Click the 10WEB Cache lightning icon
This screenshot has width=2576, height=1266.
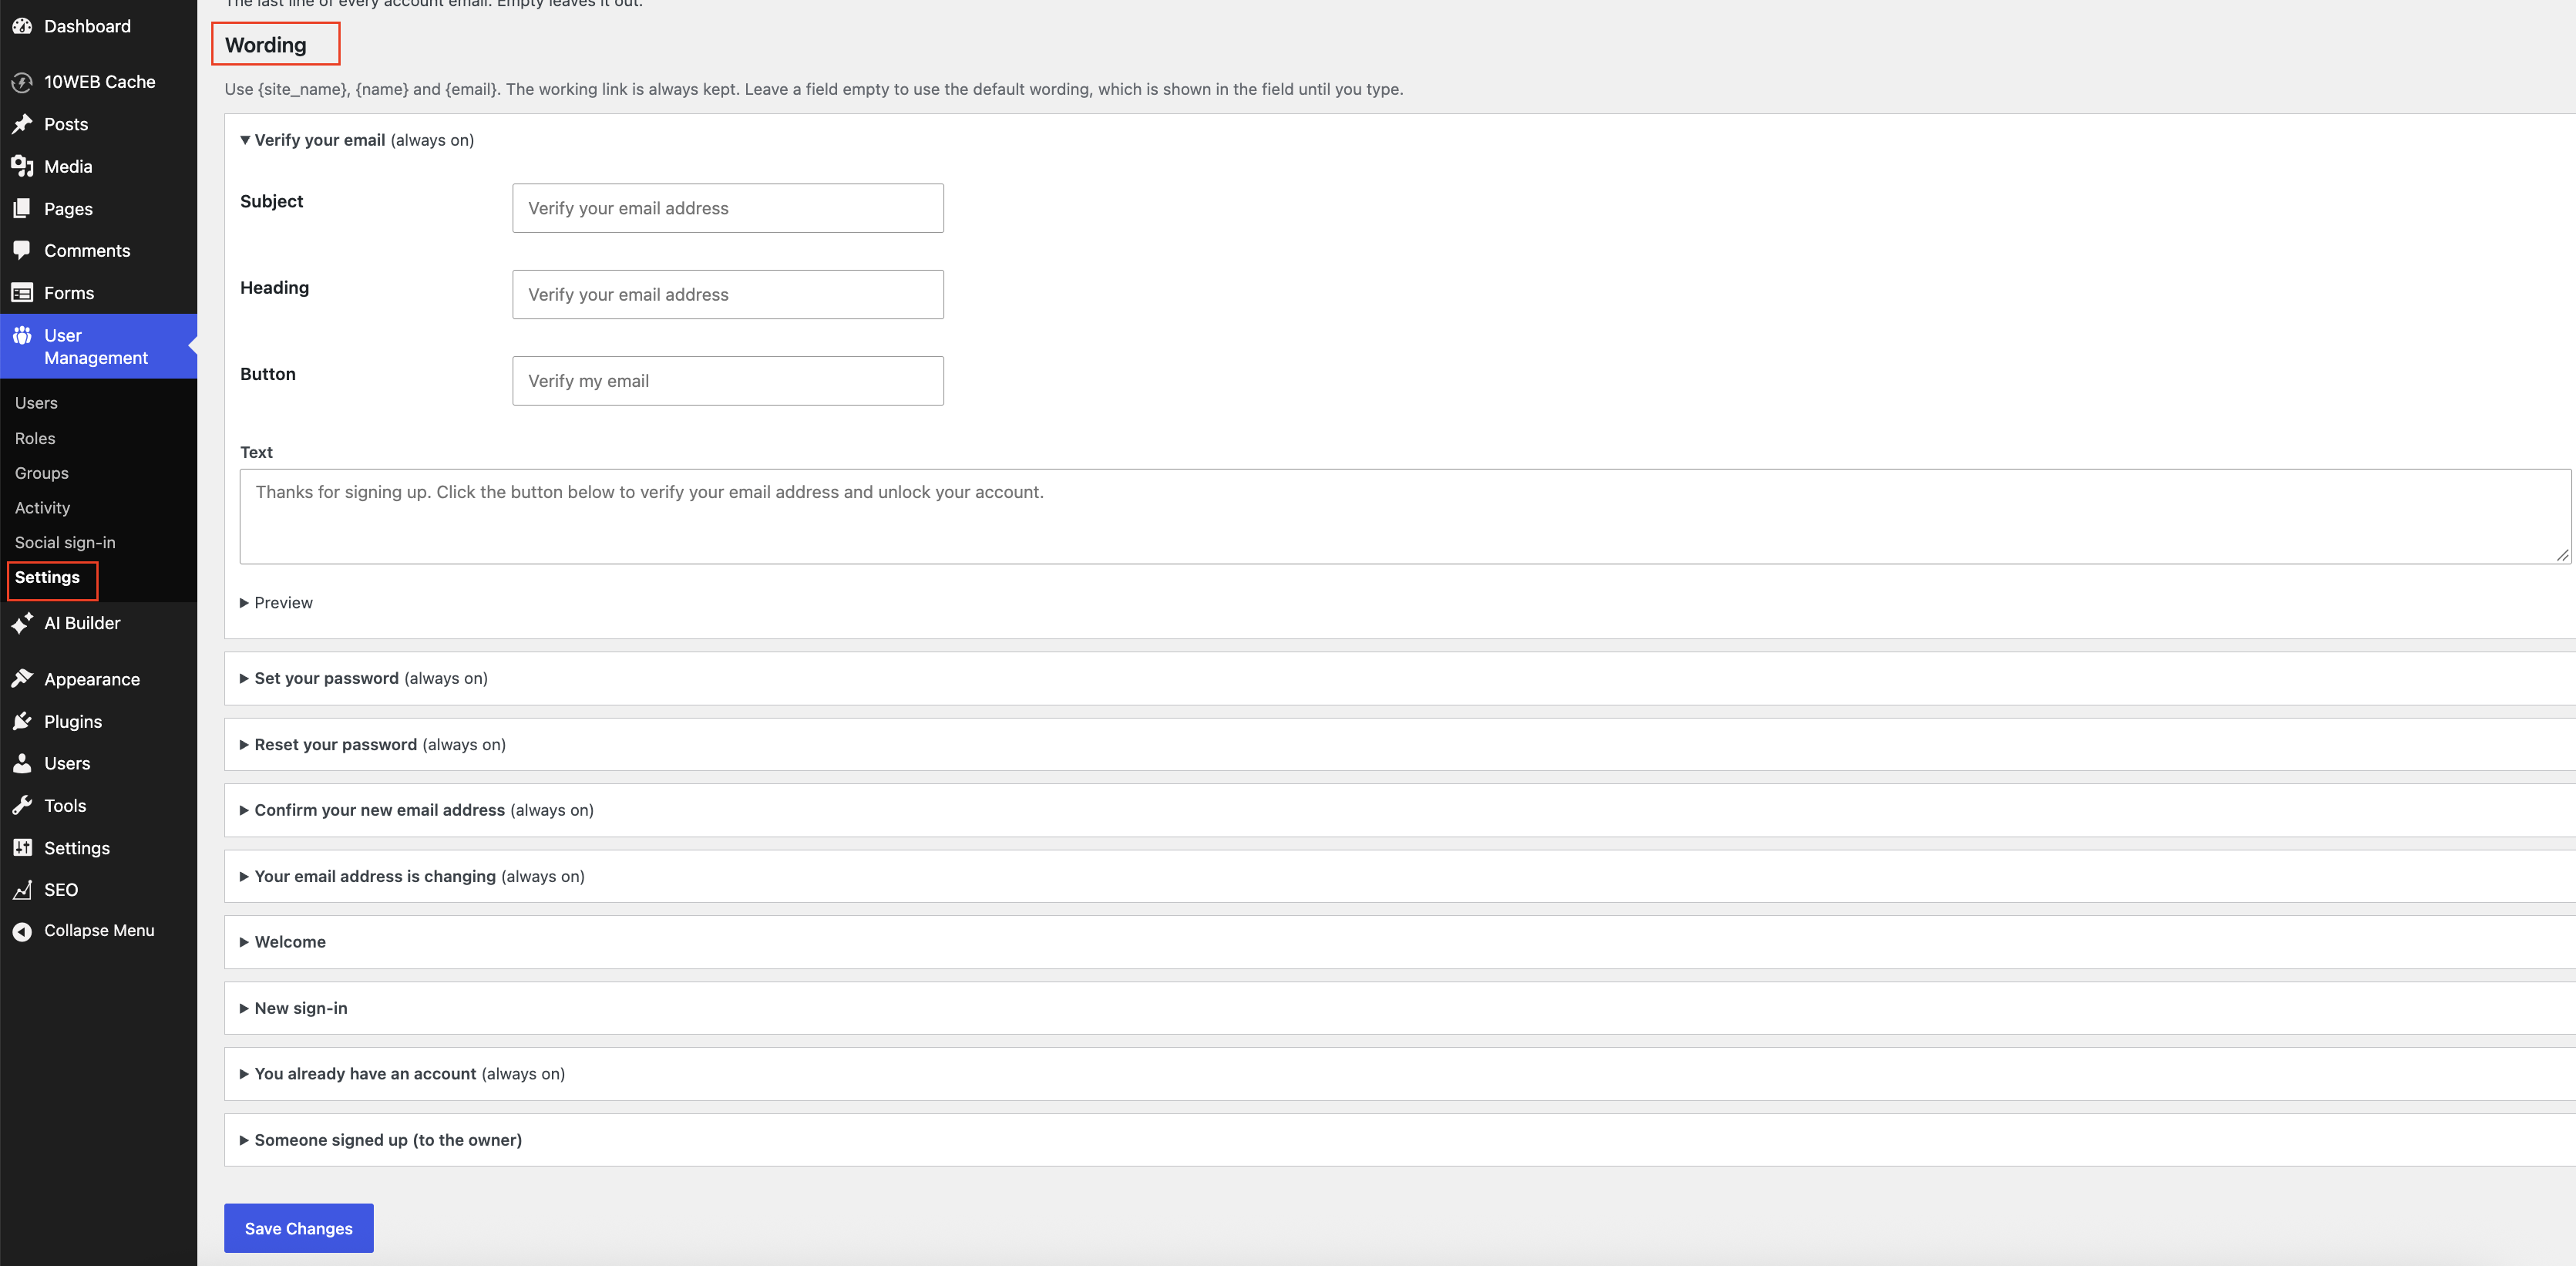[x=22, y=82]
